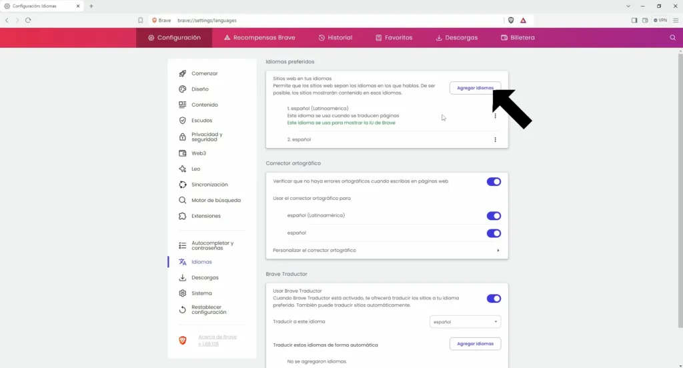Open the Historial tab
The width and height of the screenshot is (683, 368).
point(335,38)
